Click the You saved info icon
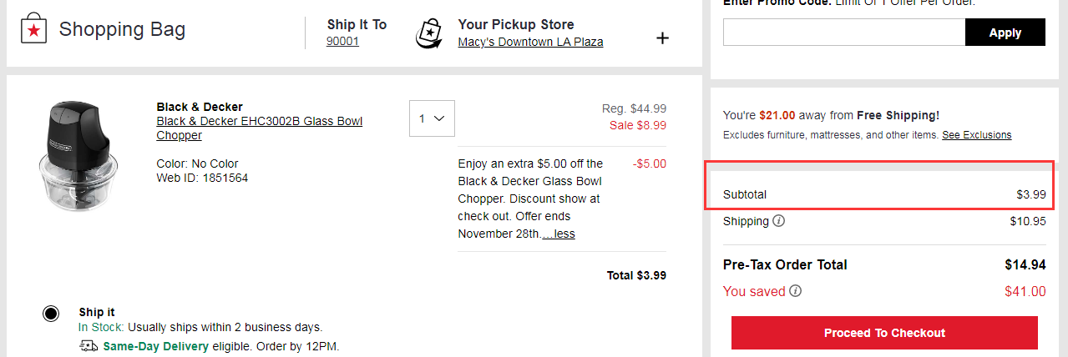 tap(795, 291)
